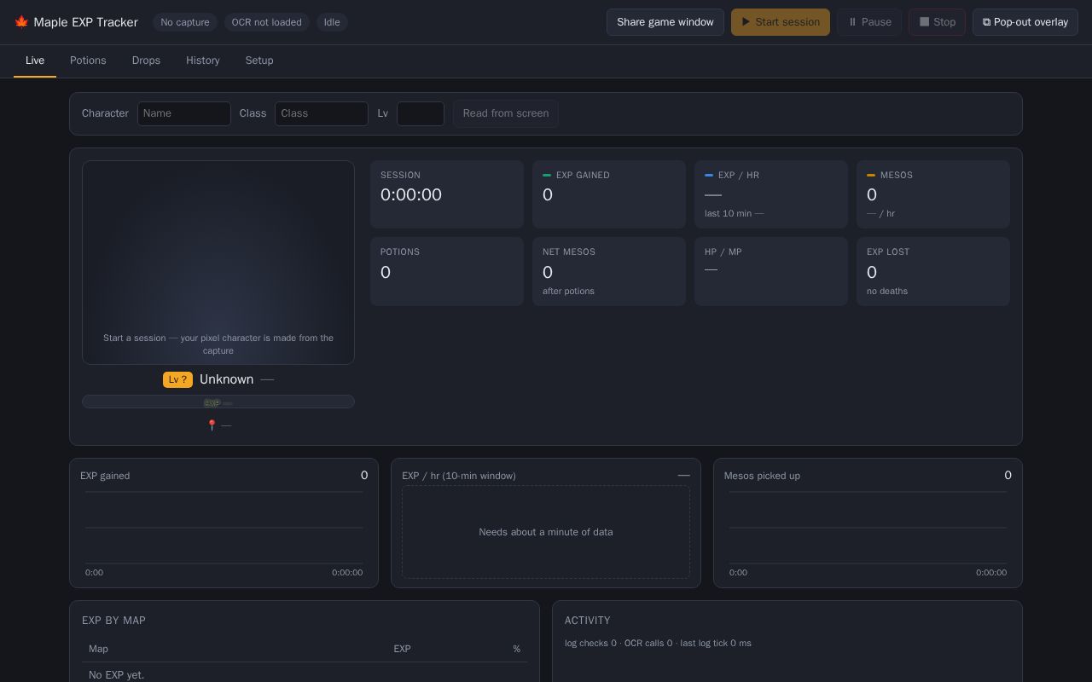Click the Start session button
The width and height of the screenshot is (1092, 682).
coord(781,22)
